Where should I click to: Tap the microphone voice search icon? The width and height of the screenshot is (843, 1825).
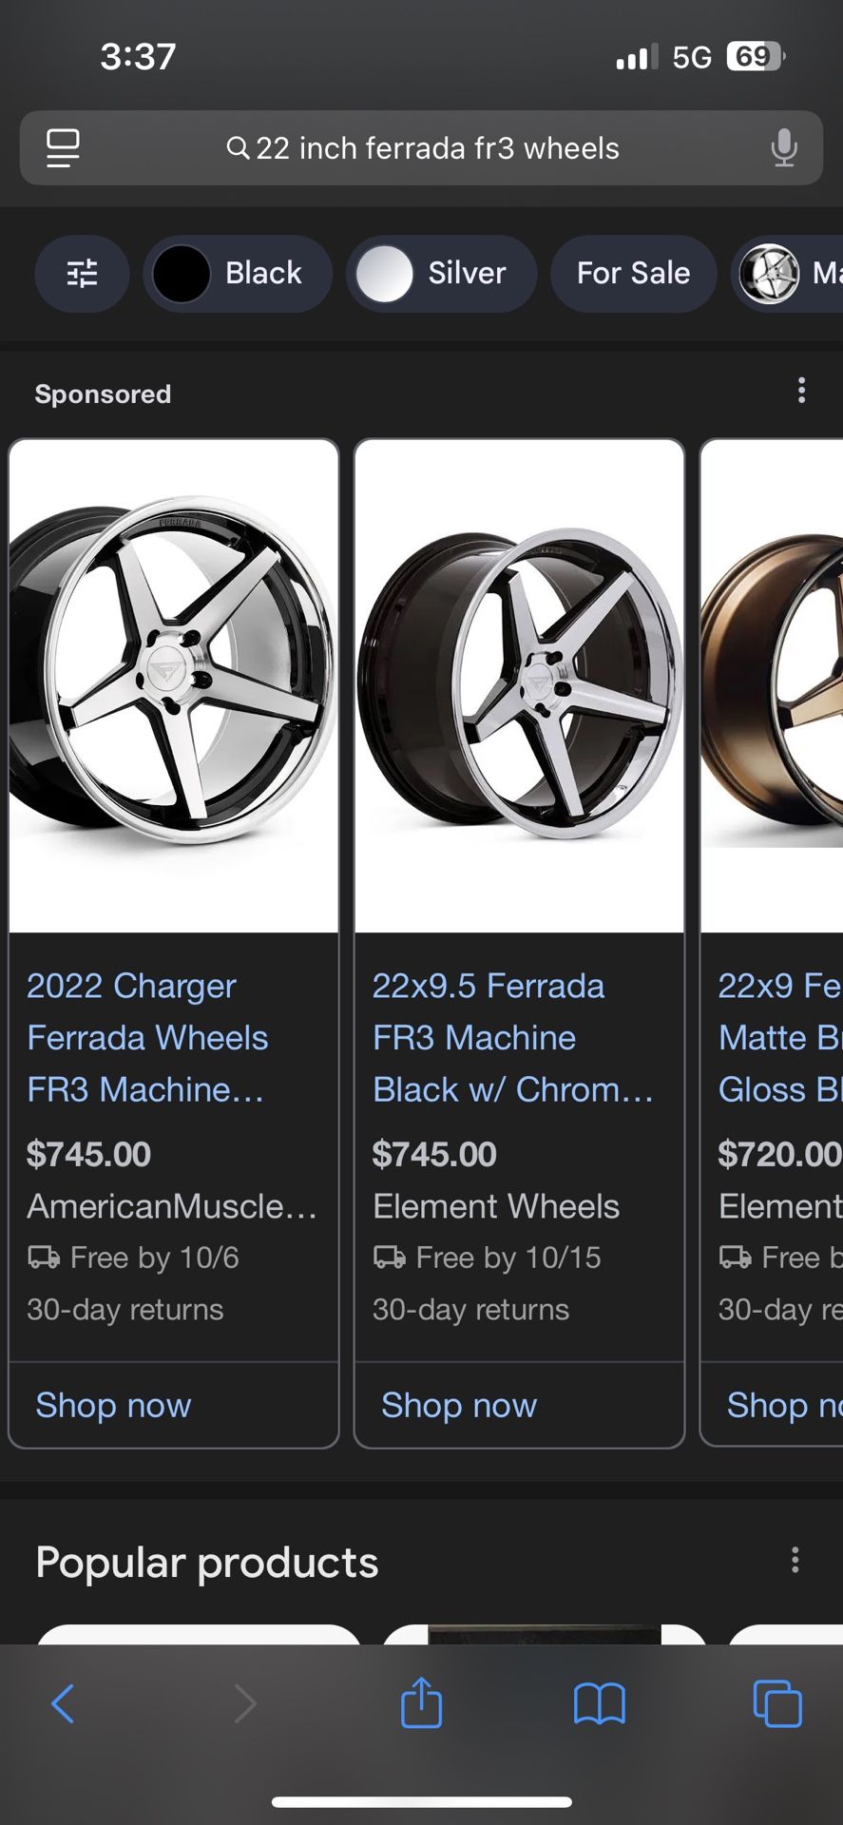click(783, 148)
